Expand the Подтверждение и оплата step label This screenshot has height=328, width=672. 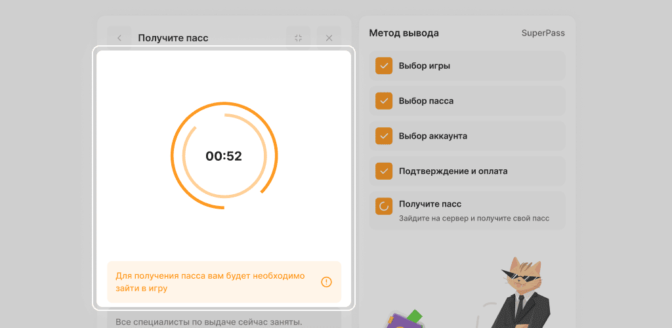(x=453, y=171)
